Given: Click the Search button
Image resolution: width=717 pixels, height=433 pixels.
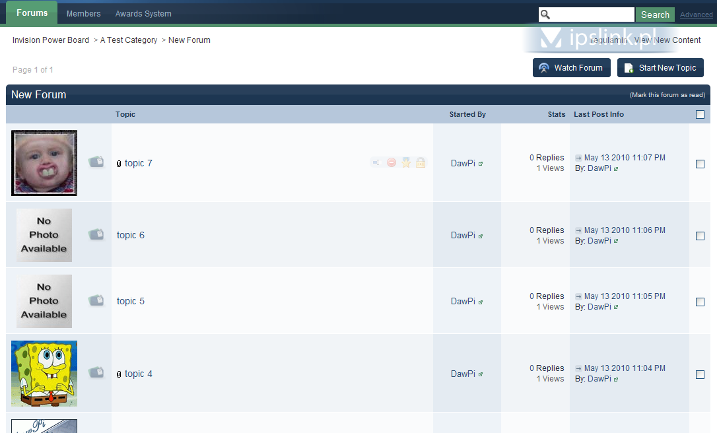Looking at the screenshot, I should [655, 15].
